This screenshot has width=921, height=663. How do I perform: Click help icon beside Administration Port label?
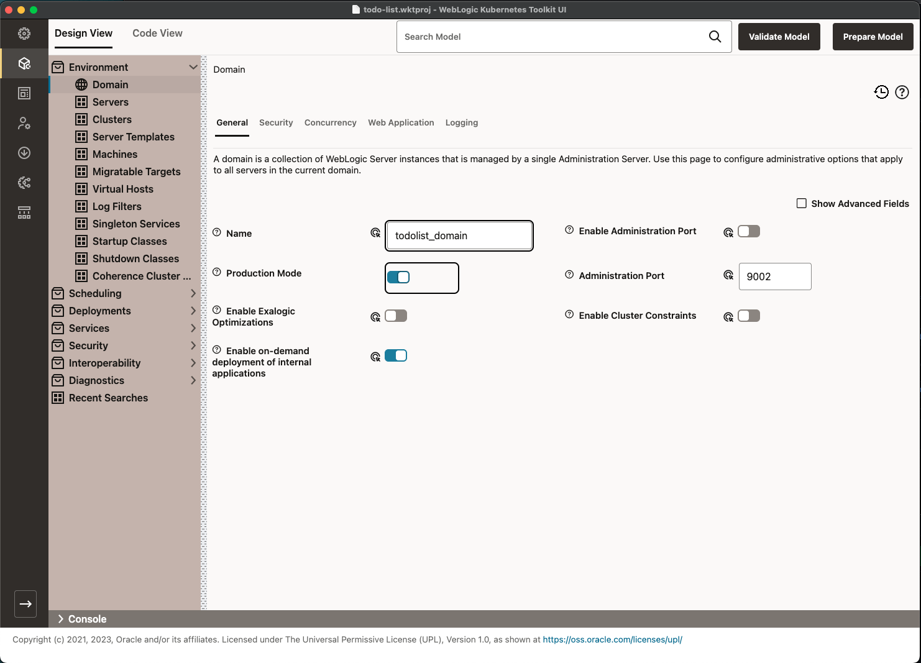point(569,275)
